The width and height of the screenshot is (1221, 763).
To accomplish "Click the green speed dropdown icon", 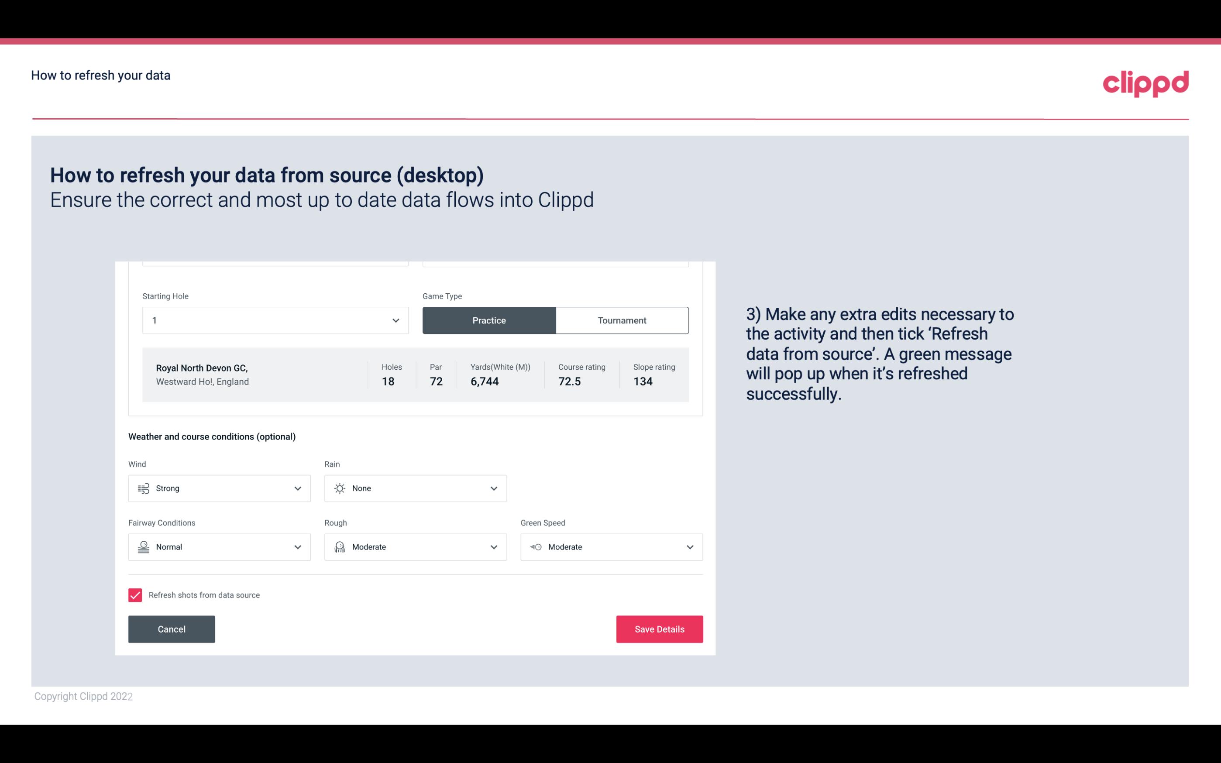I will point(690,547).
